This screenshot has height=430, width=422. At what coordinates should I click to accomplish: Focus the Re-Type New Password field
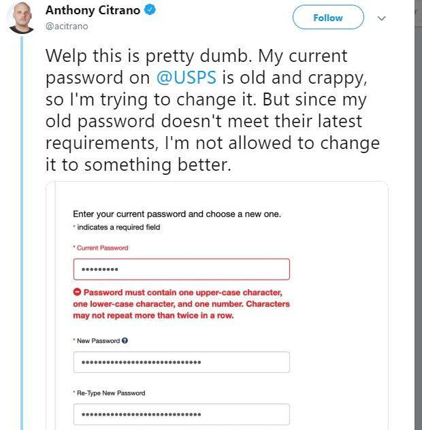(x=181, y=414)
